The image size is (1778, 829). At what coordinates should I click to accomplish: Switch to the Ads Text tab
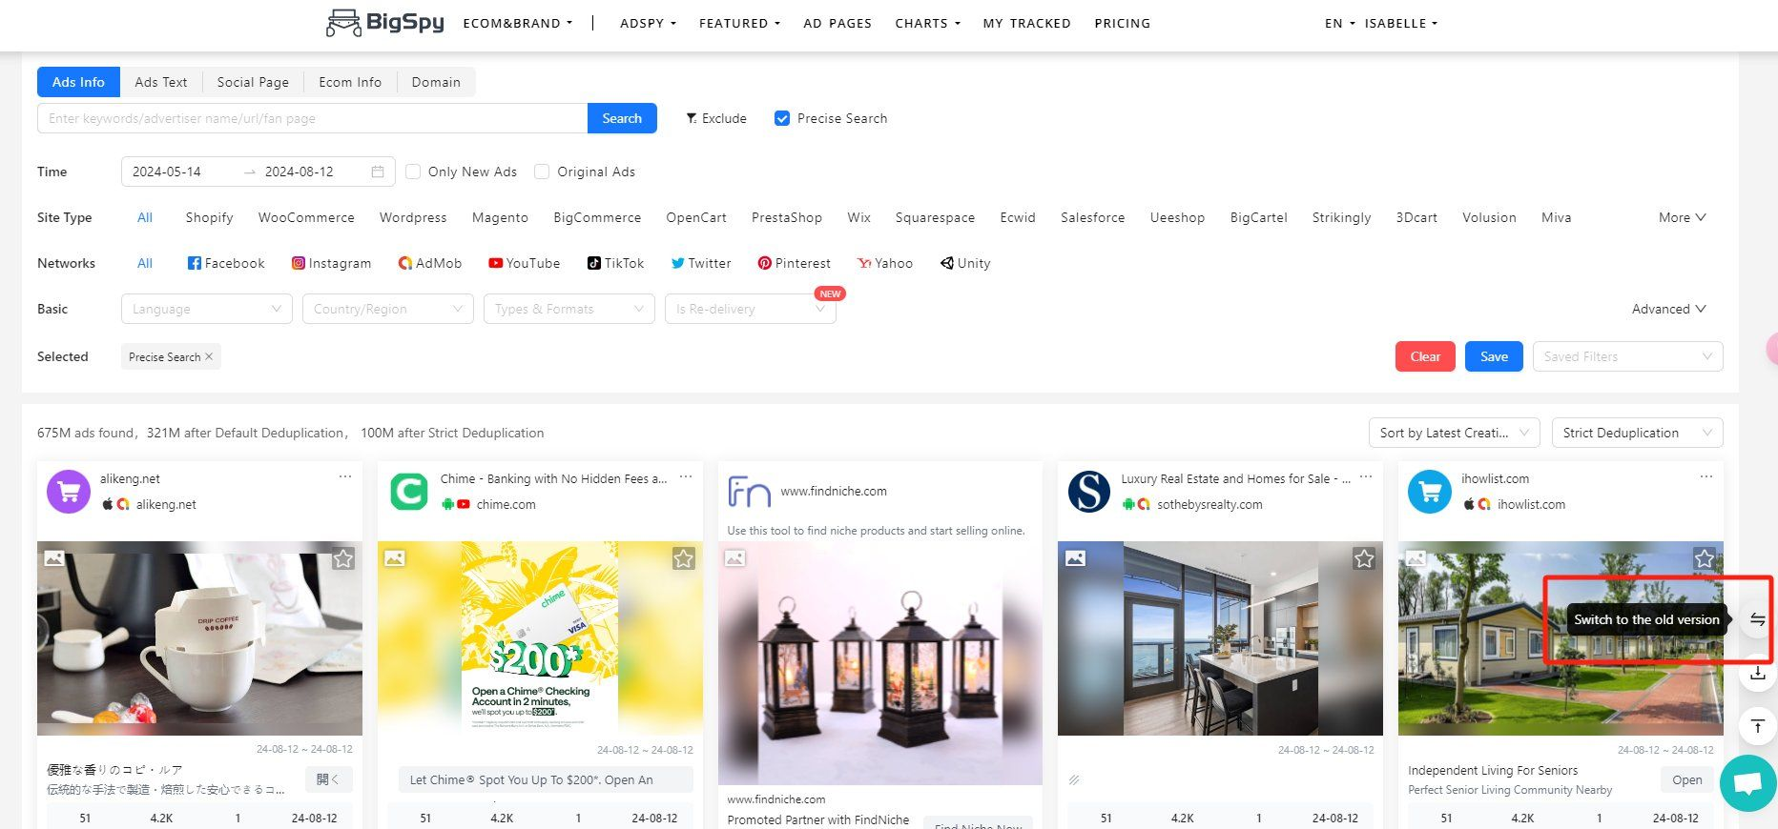pos(160,82)
